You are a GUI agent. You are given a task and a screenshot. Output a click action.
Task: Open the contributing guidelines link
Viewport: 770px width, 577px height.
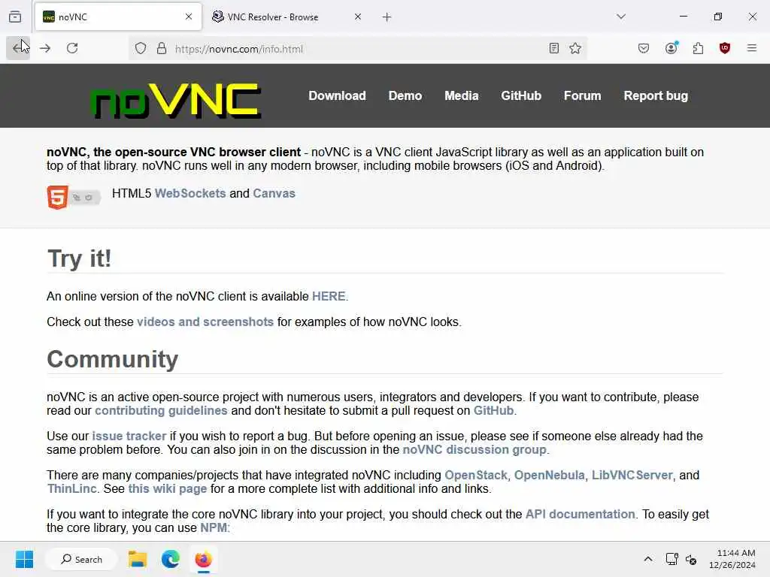[x=161, y=411]
